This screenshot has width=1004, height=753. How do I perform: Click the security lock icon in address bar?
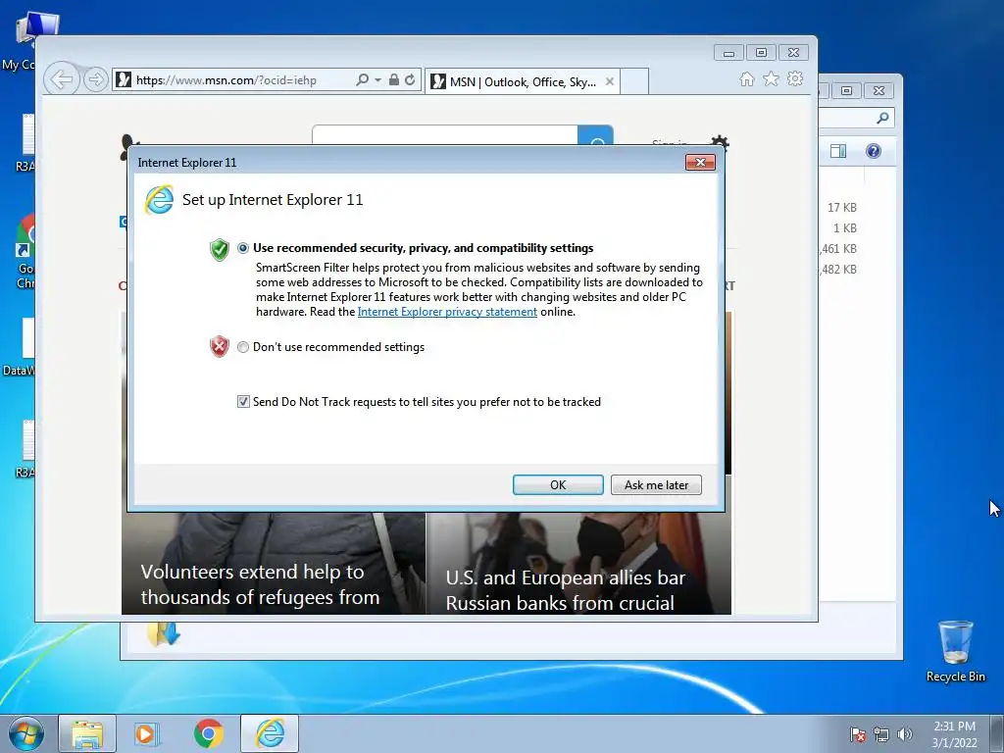coord(394,79)
